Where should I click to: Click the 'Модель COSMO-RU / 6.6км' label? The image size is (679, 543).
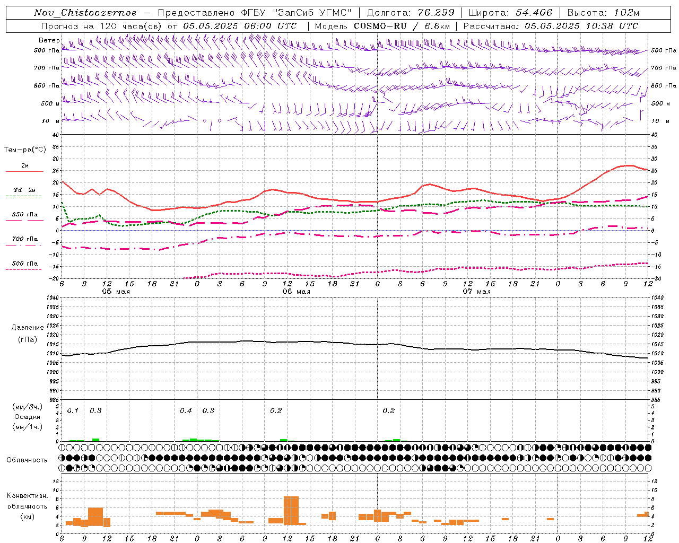tap(382, 26)
